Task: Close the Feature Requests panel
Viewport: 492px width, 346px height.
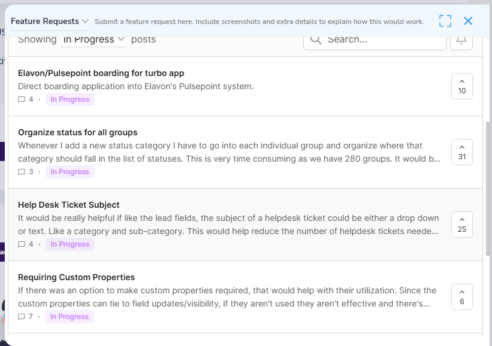Action: click(468, 21)
